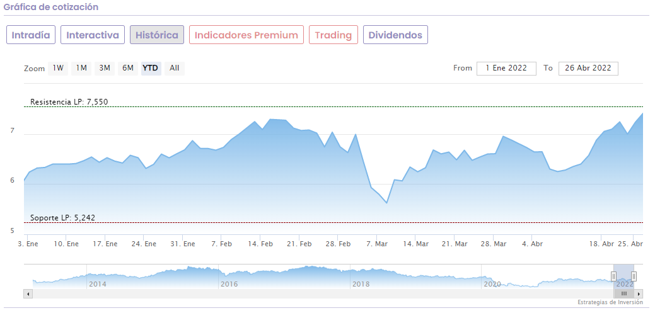Edit the From date field
The height and width of the screenshot is (313, 655).
point(506,69)
